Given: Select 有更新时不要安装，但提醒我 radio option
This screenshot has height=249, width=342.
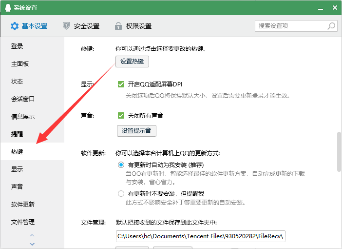Looking at the screenshot, I should tap(121, 193).
